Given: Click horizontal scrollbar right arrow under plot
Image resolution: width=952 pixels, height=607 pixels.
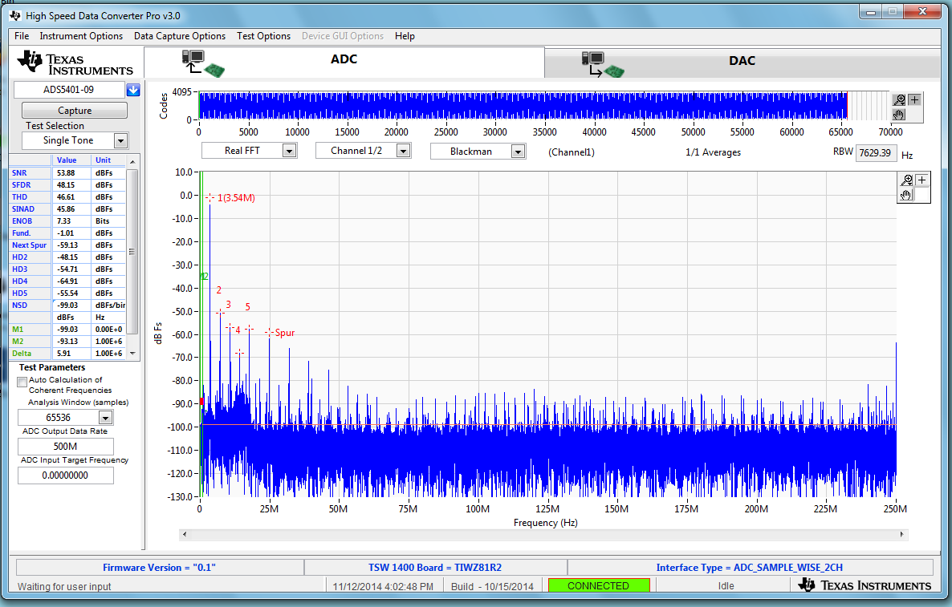Looking at the screenshot, I should click(902, 534).
